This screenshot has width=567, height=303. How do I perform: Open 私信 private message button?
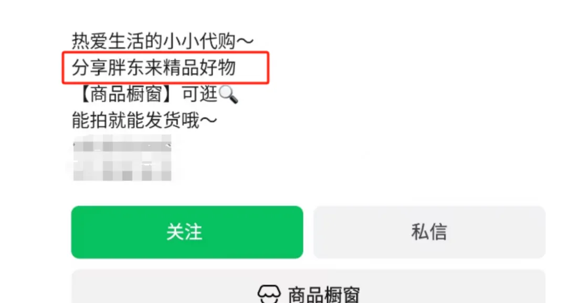pyautogui.click(x=429, y=232)
